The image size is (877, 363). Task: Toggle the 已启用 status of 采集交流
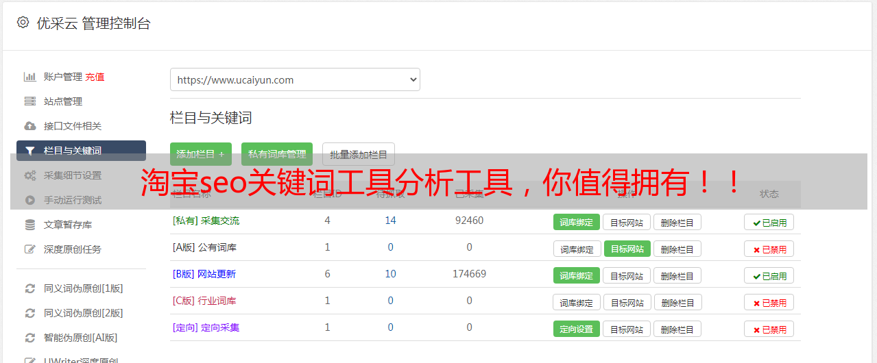(x=769, y=222)
